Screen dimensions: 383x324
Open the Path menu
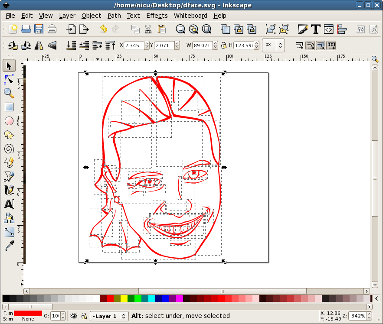coord(114,16)
